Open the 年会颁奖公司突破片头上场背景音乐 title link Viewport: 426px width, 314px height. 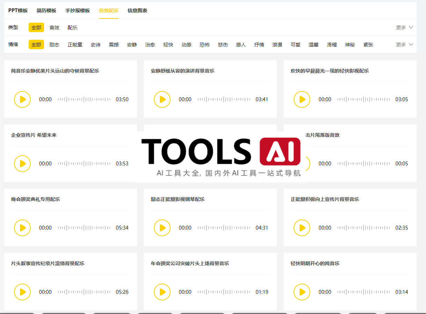point(190,263)
